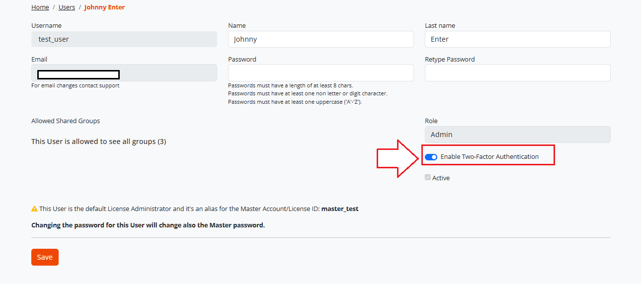Viewport: 641px width, 284px height.
Task: Click the 'For email changes contact support' note
Action: pyautogui.click(x=76, y=85)
